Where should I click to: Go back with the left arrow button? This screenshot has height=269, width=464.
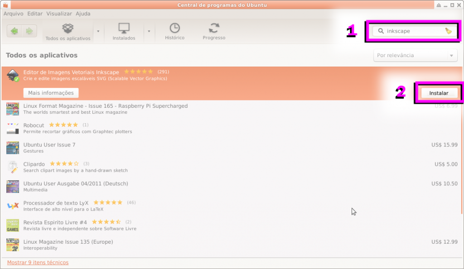coord(14,31)
